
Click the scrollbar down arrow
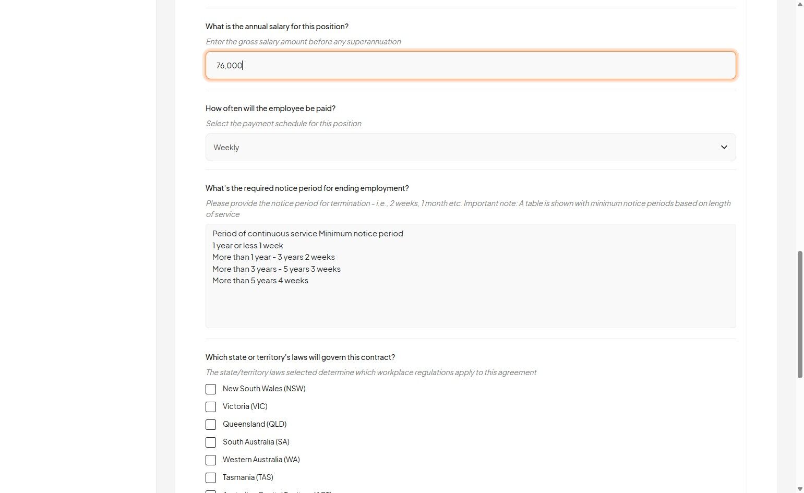pyautogui.click(x=799, y=489)
